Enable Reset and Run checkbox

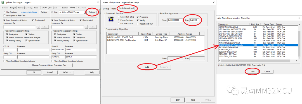click(x=138, y=23)
